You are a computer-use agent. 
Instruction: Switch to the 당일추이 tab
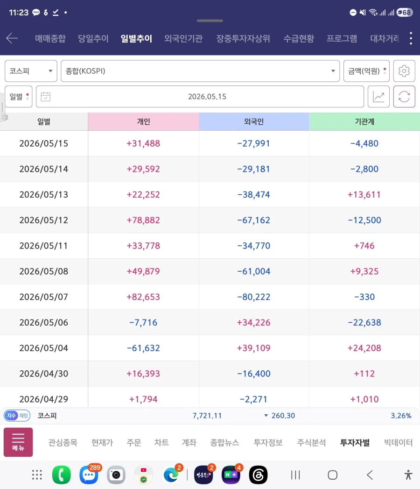[x=93, y=38]
